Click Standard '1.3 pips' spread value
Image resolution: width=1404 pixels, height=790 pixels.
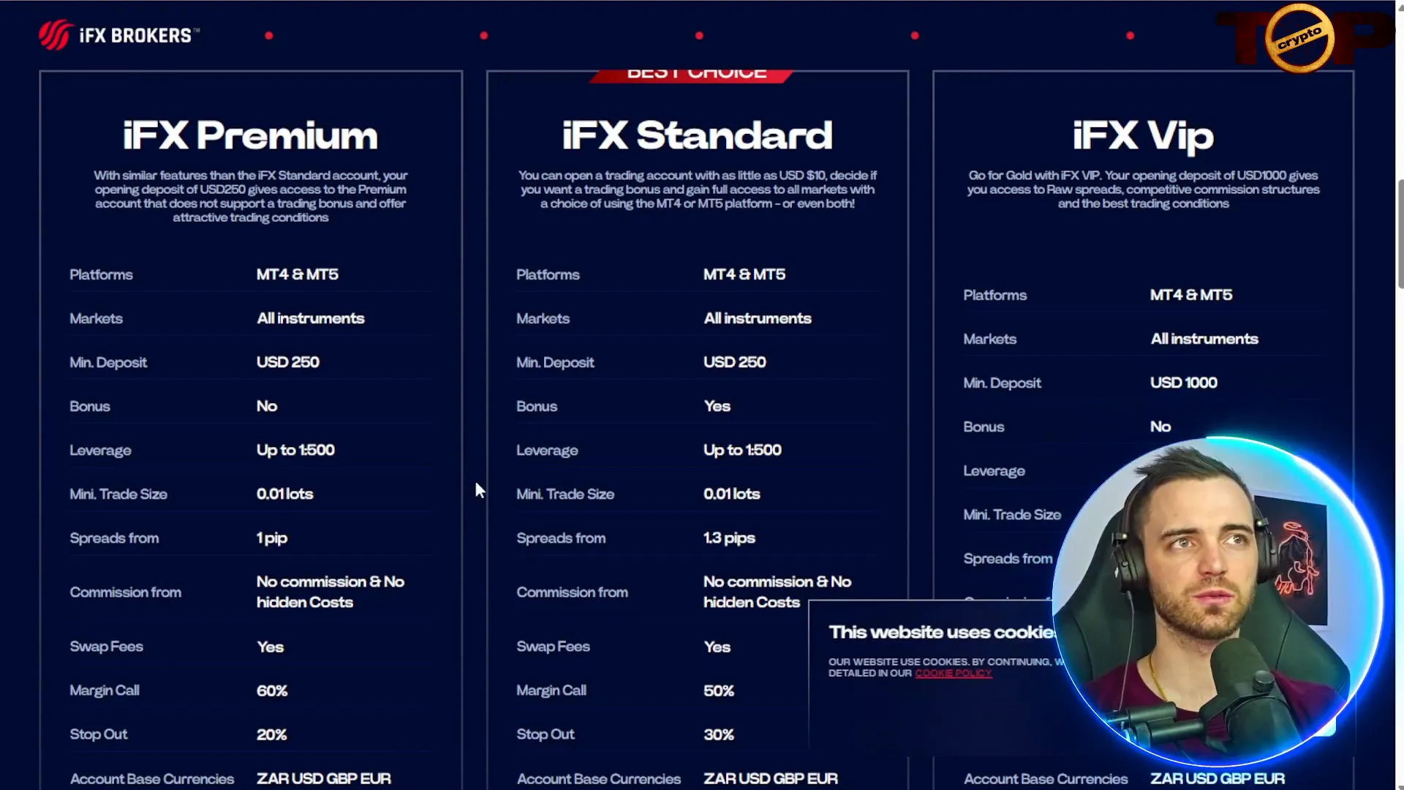pyautogui.click(x=729, y=538)
